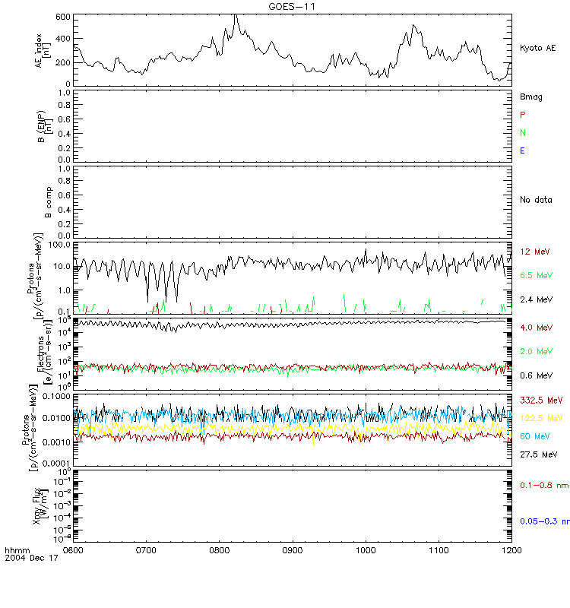Click the 0900 time axis label
The image size is (570, 608).
pyautogui.click(x=293, y=550)
